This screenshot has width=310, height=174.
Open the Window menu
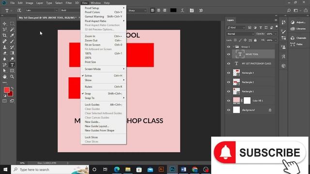click(x=96, y=3)
